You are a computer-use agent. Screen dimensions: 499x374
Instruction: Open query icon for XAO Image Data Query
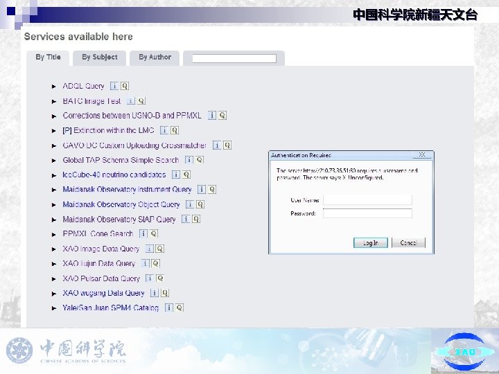point(160,249)
